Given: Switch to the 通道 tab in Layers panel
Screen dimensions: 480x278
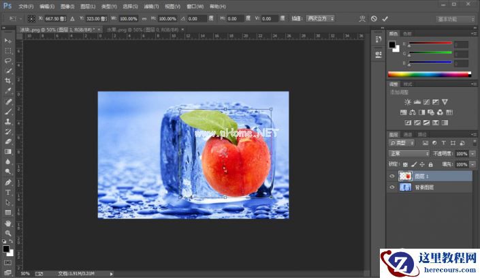Looking at the screenshot, I should [x=407, y=134].
